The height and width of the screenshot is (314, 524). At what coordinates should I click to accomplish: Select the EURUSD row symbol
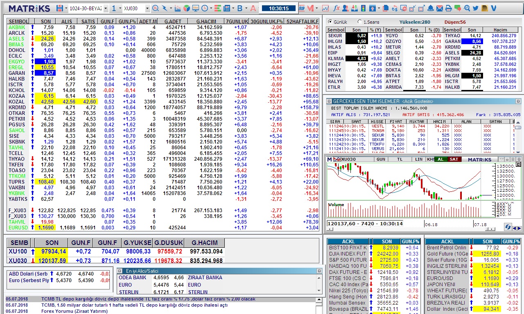point(18,227)
